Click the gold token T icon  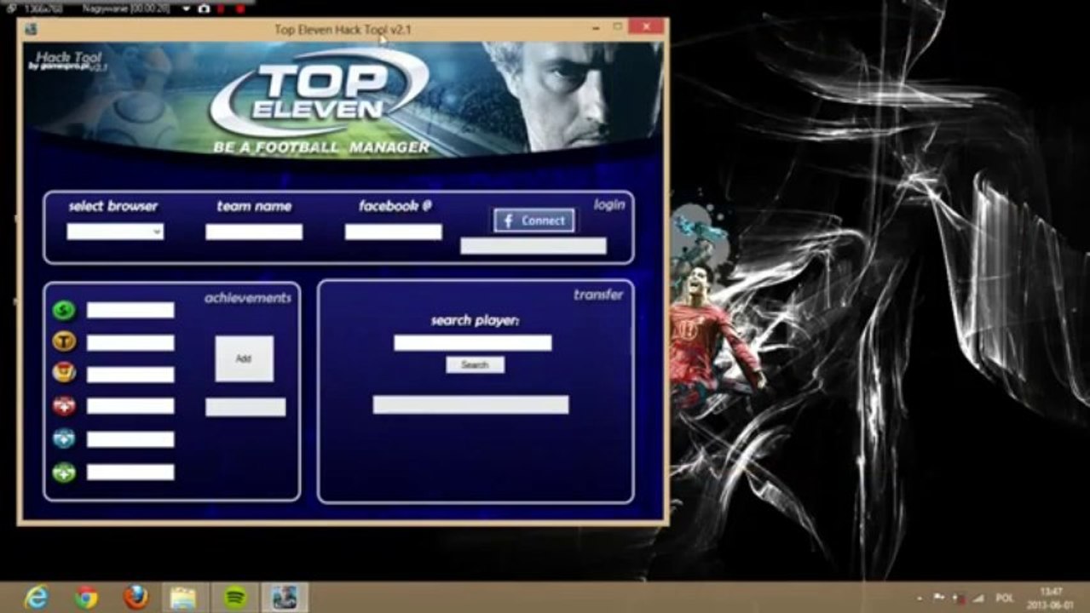64,342
